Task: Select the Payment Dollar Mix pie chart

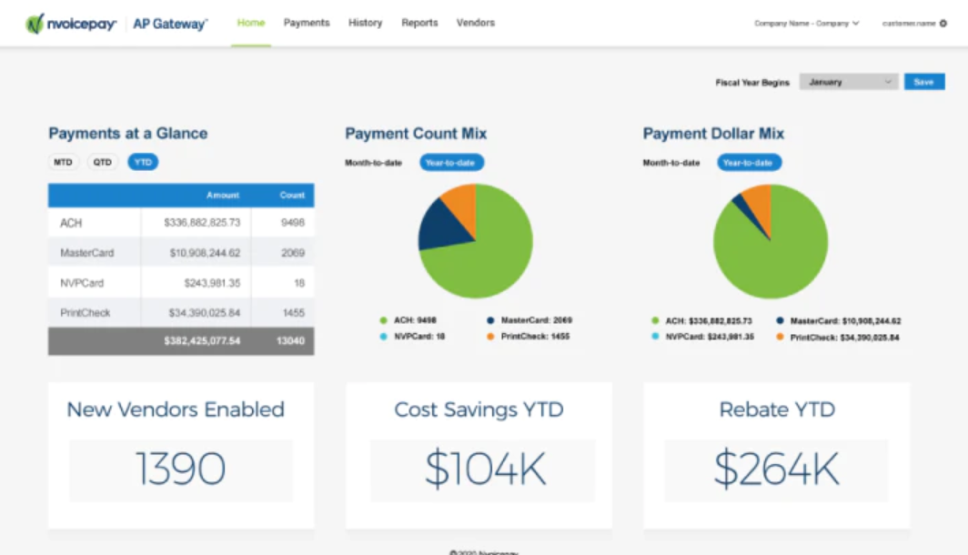Action: (x=770, y=241)
